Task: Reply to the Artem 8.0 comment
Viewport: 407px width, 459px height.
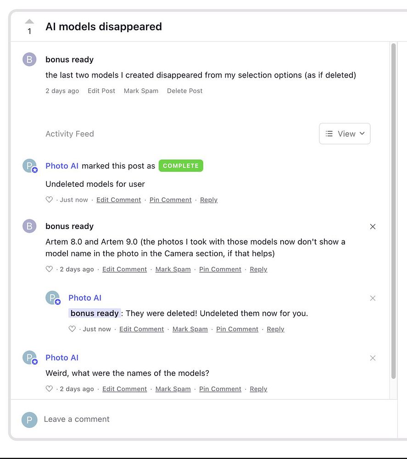Action: [x=258, y=269]
